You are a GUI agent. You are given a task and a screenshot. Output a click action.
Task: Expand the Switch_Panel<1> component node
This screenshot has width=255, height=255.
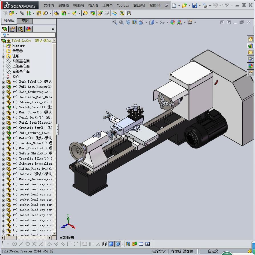pyautogui.click(x=4, y=108)
